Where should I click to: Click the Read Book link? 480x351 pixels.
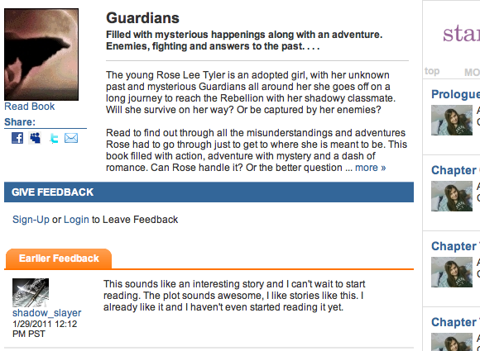coord(30,107)
